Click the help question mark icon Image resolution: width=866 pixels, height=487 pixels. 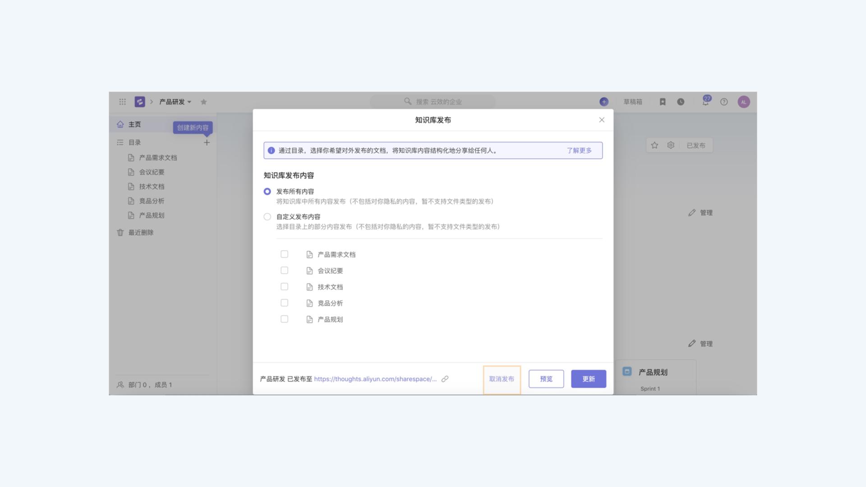click(x=724, y=102)
